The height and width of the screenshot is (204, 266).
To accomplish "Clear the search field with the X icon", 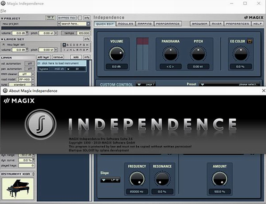I will (88, 24).
